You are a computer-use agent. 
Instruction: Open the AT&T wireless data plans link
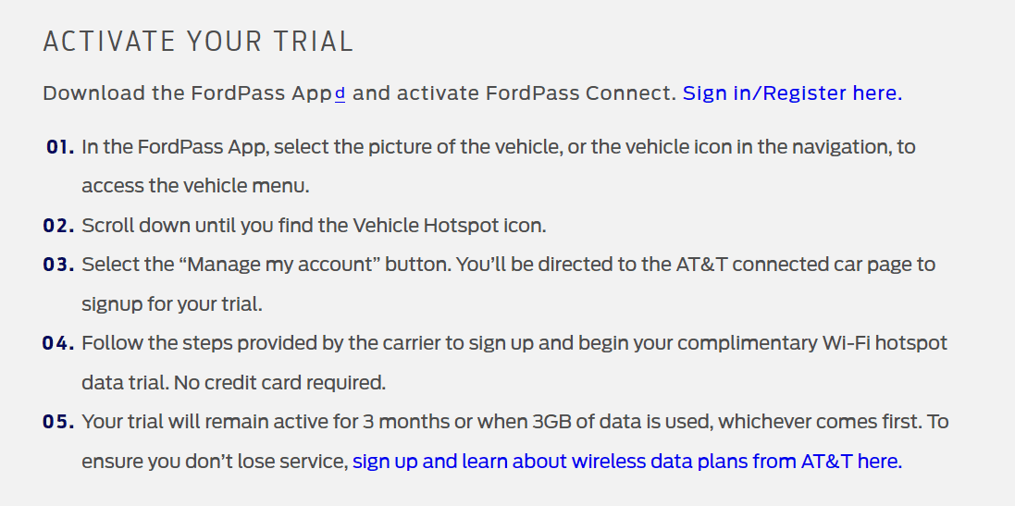point(626,461)
